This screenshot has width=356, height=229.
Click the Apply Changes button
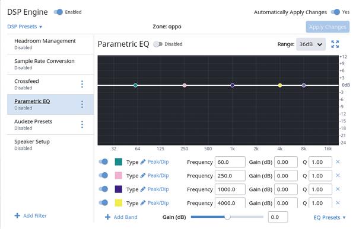click(x=328, y=27)
